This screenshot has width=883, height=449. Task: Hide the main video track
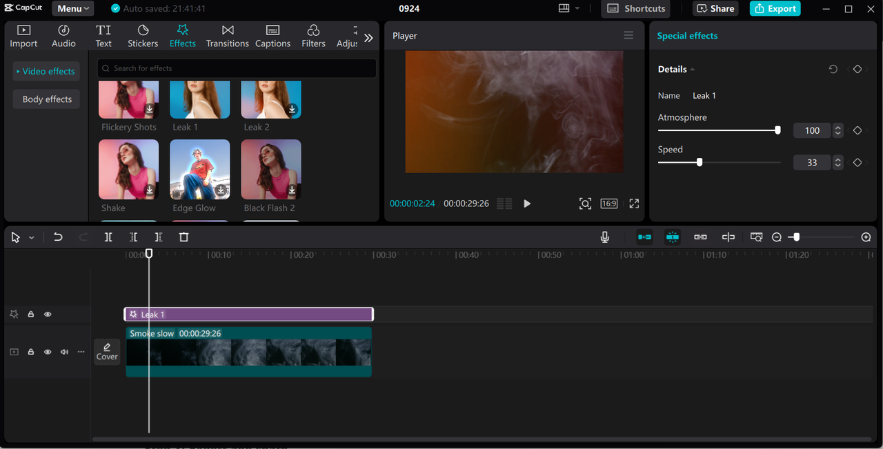tap(48, 352)
